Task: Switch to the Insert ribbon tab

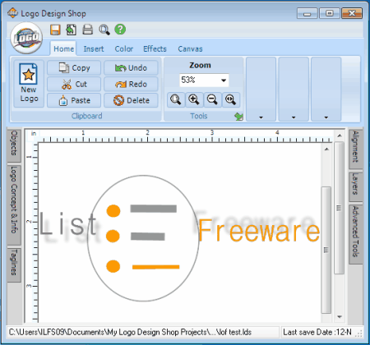Action: (x=94, y=49)
